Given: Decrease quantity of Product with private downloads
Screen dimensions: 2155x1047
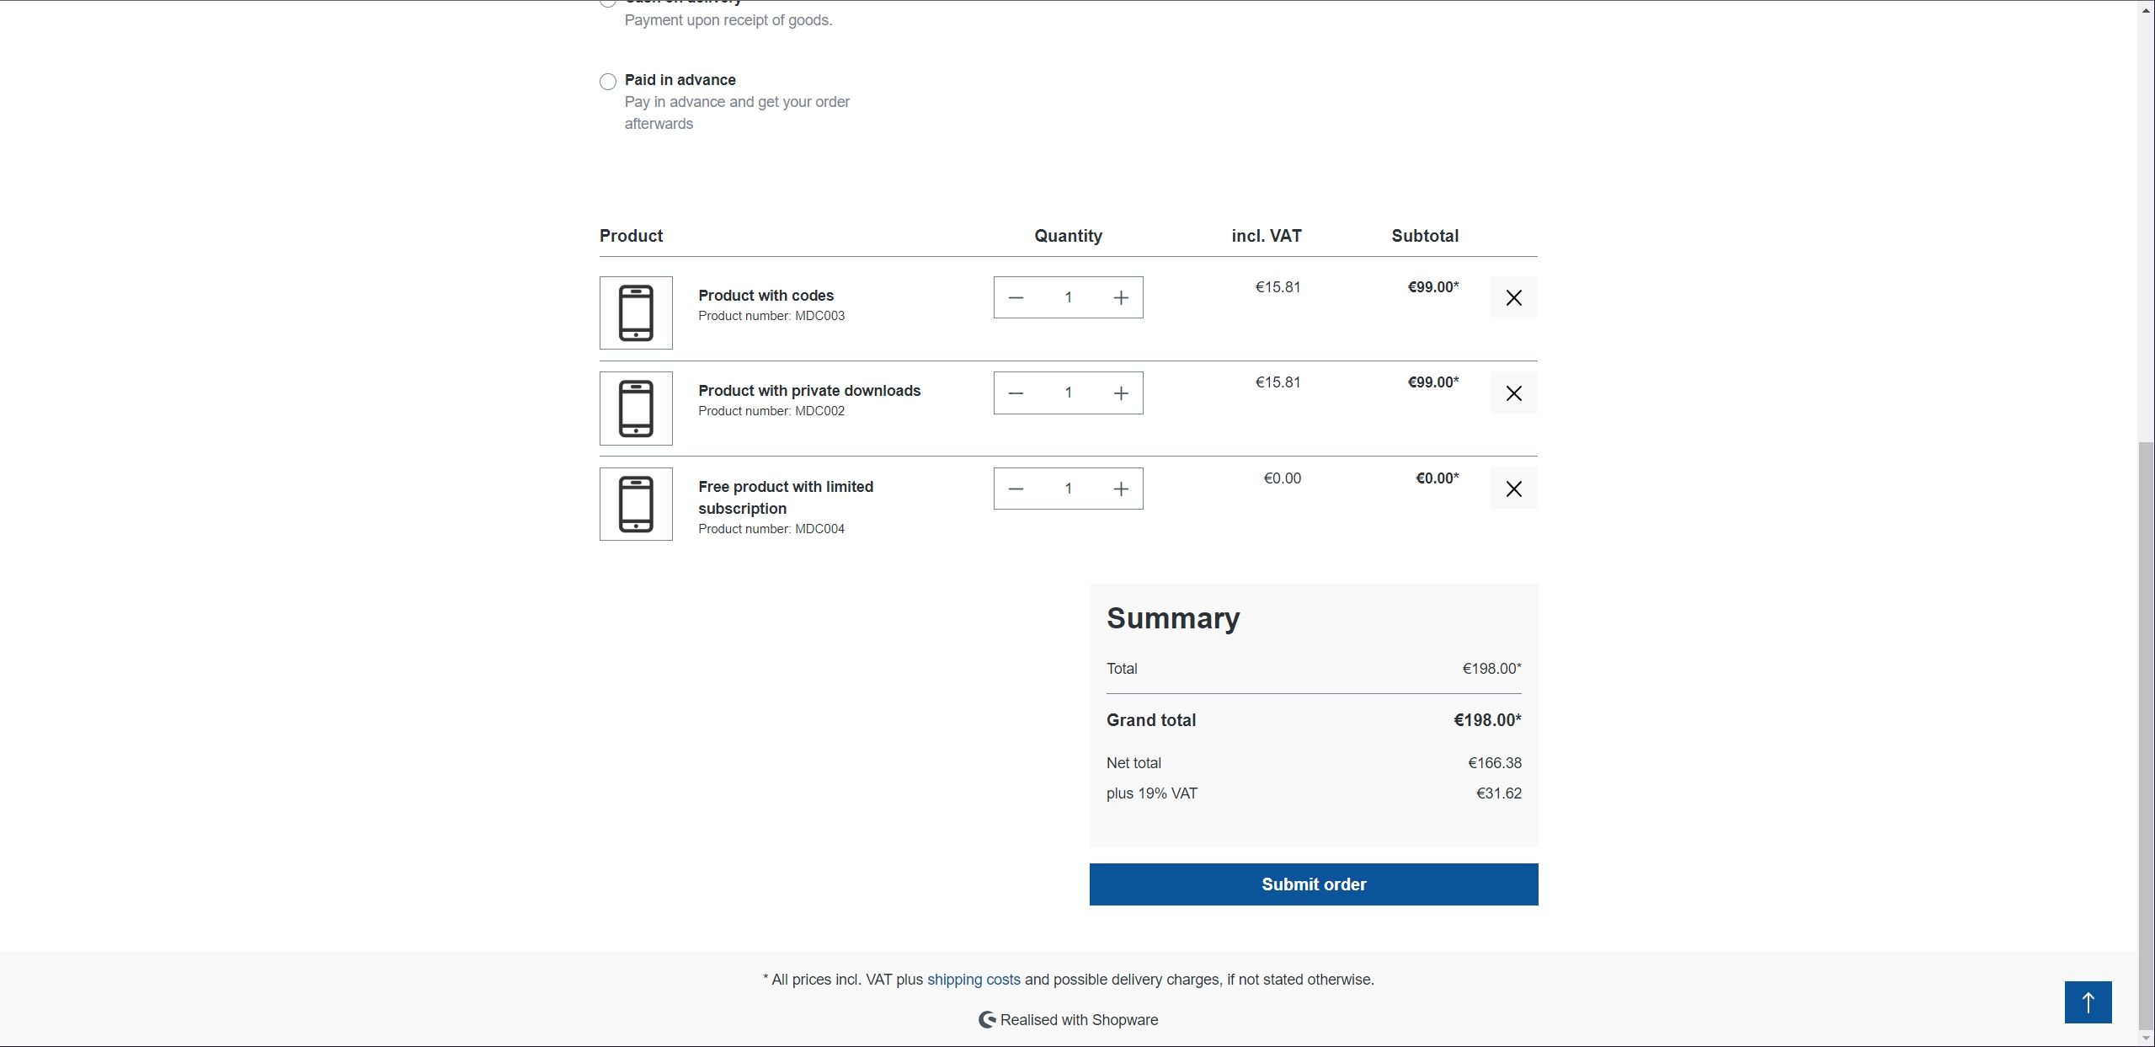Looking at the screenshot, I should coord(1016,393).
